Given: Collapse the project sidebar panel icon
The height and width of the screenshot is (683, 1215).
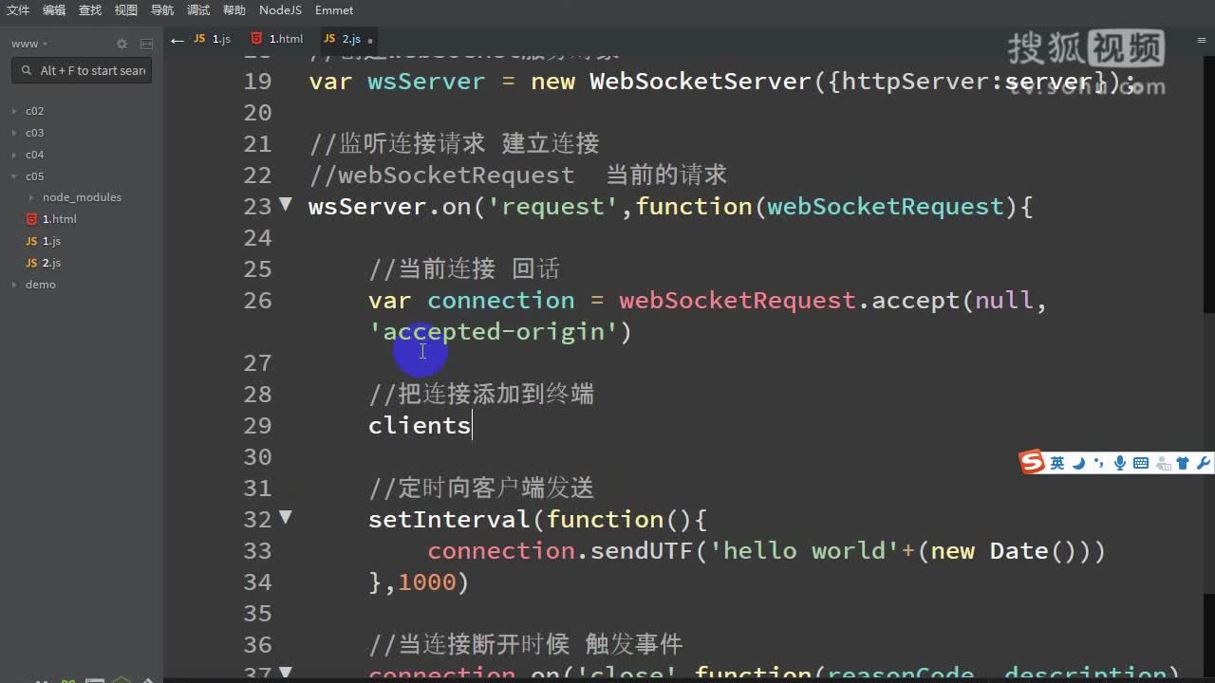Looking at the screenshot, I should click(x=145, y=44).
